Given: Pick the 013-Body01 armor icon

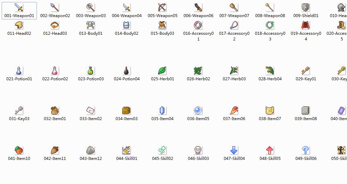Looking at the screenshot, I should click(x=91, y=25).
